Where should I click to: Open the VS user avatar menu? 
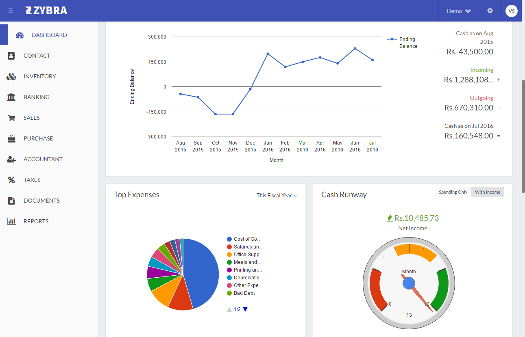(x=512, y=11)
